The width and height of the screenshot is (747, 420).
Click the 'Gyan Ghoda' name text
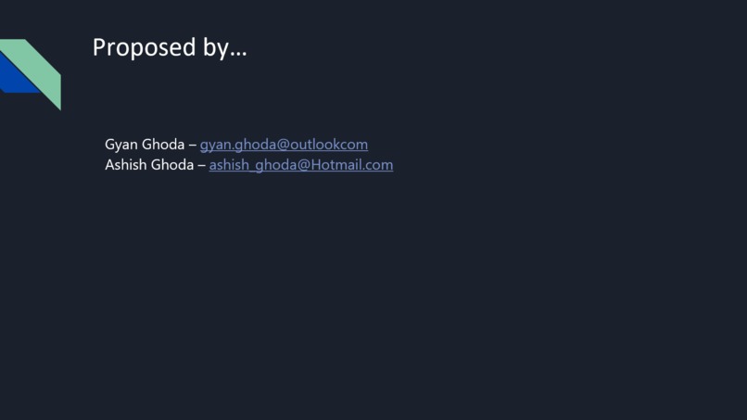pos(145,145)
